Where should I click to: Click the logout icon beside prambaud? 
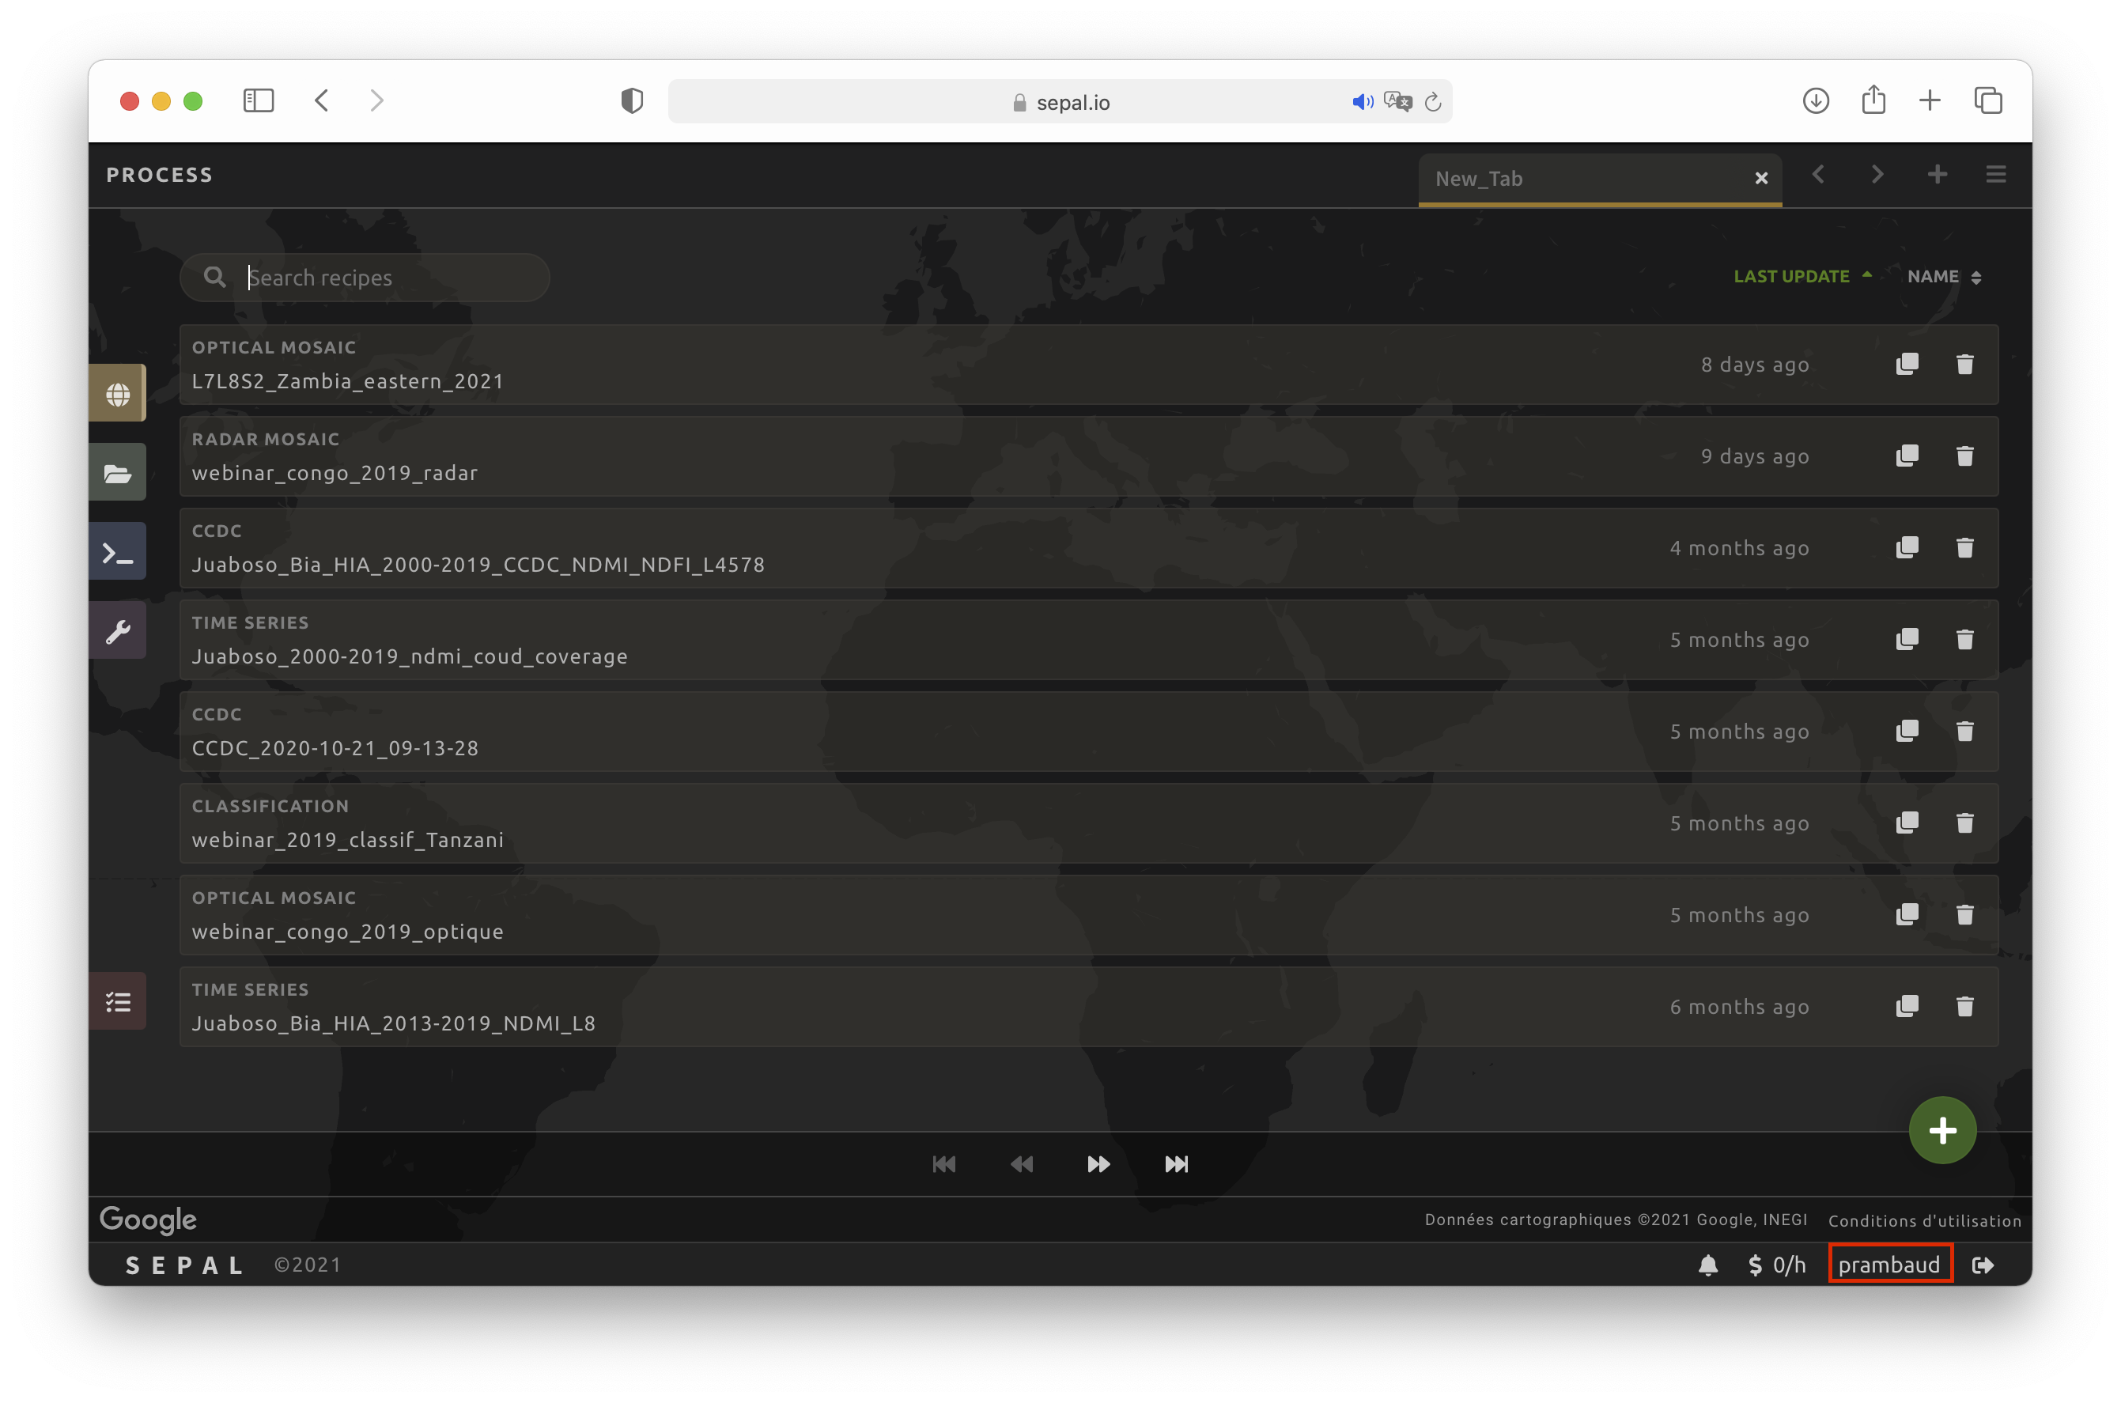[1983, 1265]
